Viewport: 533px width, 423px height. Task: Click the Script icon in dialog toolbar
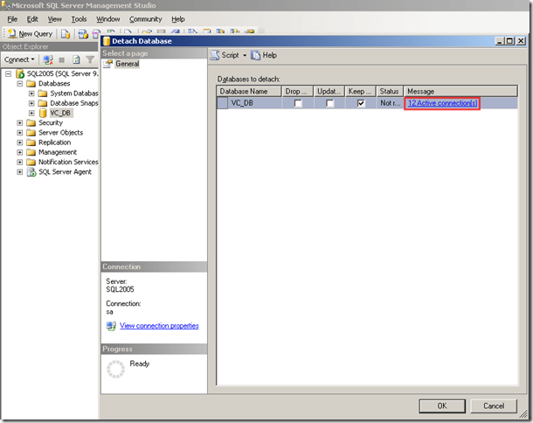(x=214, y=55)
